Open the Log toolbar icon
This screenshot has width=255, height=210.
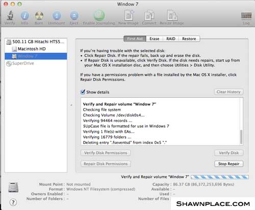[x=246, y=16]
